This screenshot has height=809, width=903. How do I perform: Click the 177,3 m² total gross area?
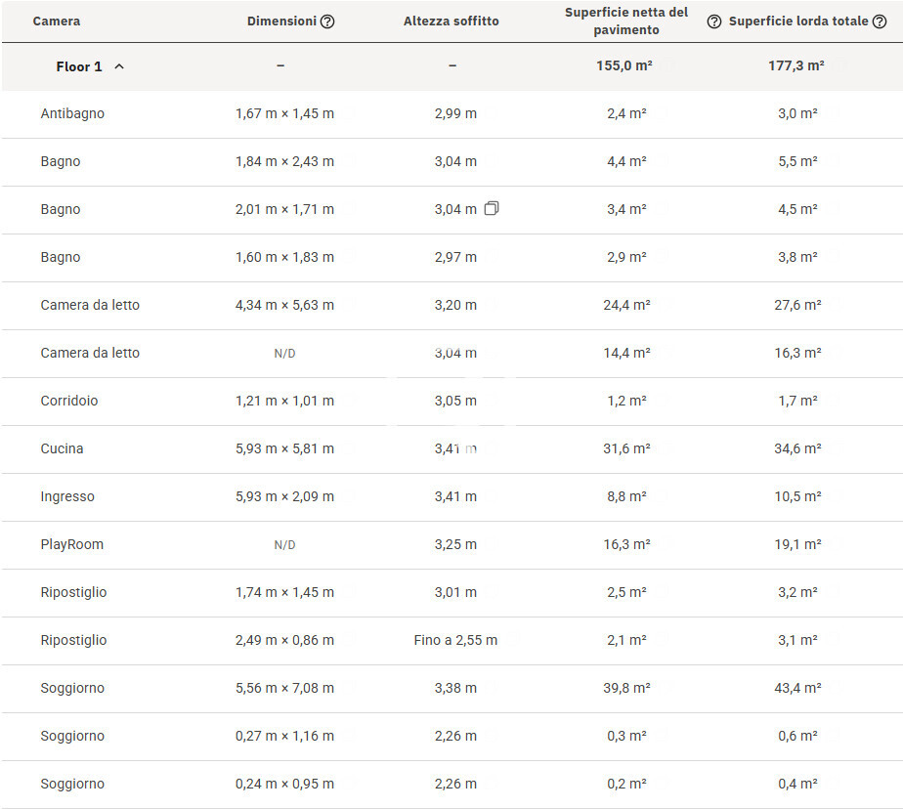pyautogui.click(x=796, y=66)
